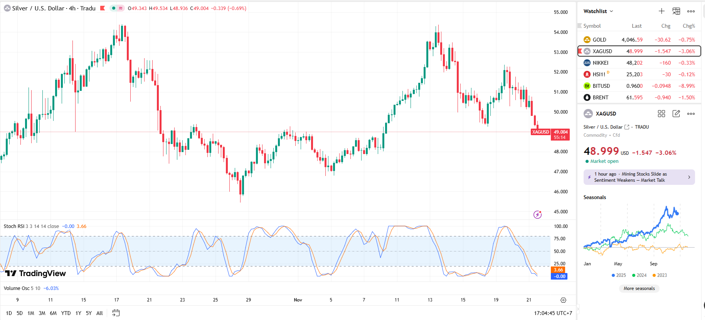Click the add symbol plus icon in Watchlist
Screen dimensions: 705x320
pos(661,11)
